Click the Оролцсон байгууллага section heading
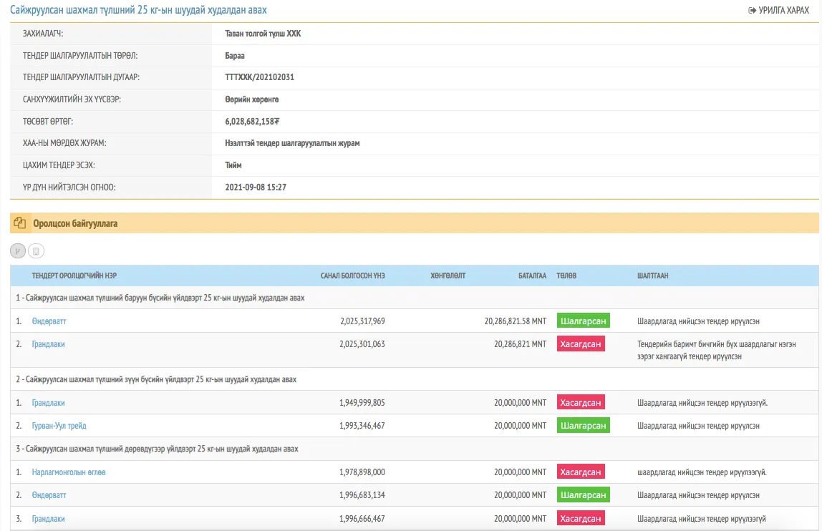This screenshot has height=531, width=822. point(75,224)
